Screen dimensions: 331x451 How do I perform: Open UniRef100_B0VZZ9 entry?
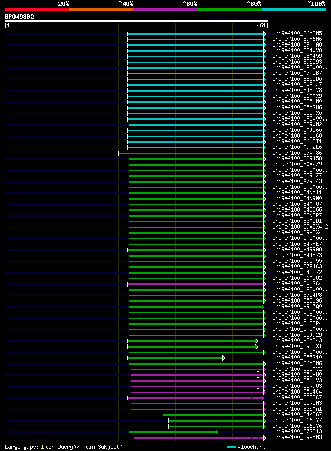click(297, 164)
